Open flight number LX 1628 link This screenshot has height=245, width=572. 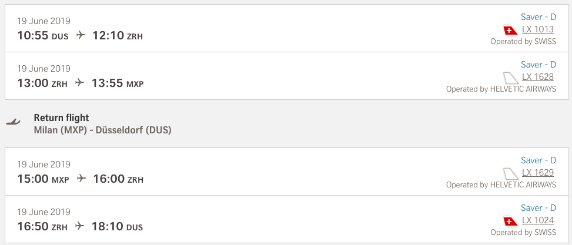pyautogui.click(x=538, y=77)
